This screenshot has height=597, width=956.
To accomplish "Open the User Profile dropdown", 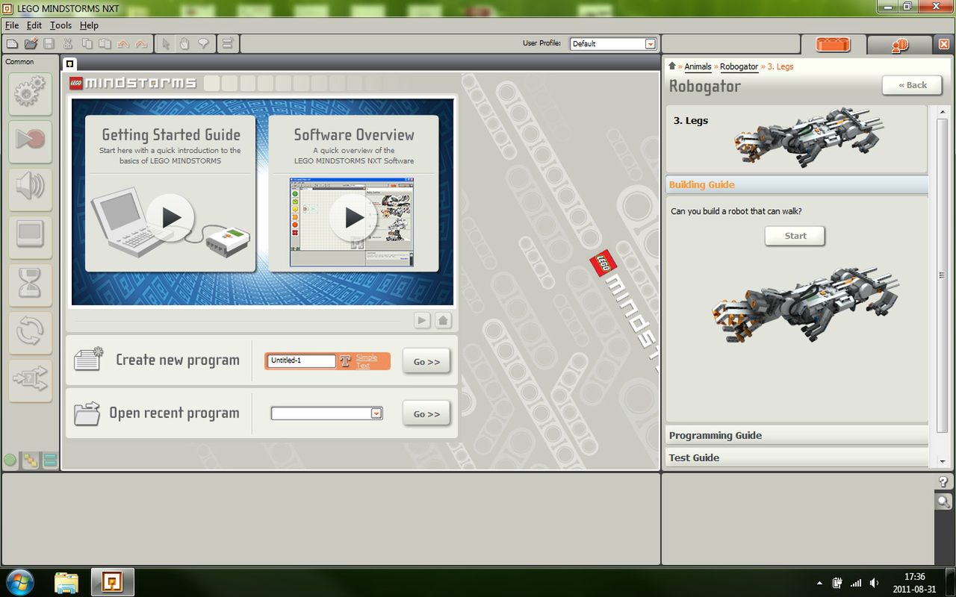I will (x=650, y=44).
